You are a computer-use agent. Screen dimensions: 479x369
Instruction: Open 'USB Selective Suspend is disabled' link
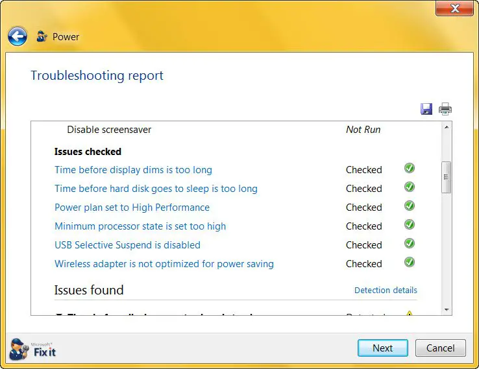click(127, 245)
